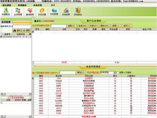Focus the 输帐单号[F2] input field
This screenshot has width=157, height=118.
pyautogui.click(x=21, y=26)
